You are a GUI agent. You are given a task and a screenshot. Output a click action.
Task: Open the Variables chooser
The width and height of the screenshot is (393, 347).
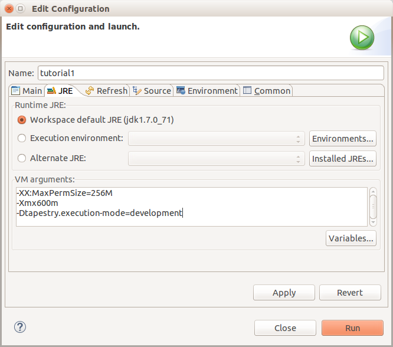[351, 238]
